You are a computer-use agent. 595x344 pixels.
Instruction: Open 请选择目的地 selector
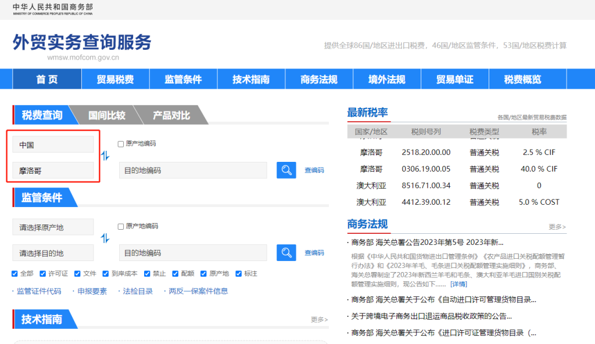pos(53,253)
